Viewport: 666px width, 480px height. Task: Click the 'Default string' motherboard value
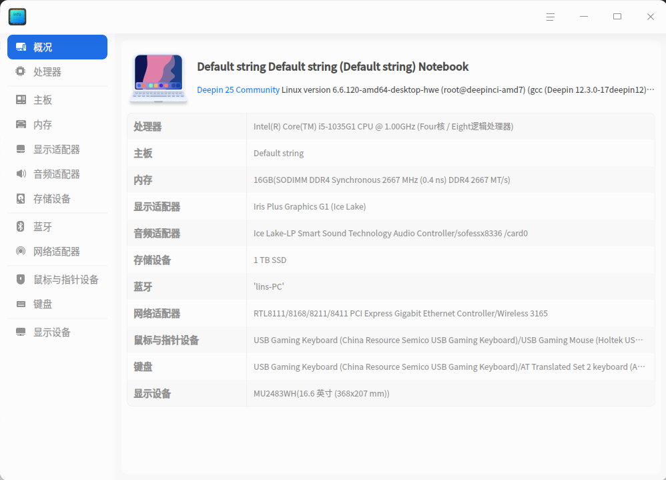pyautogui.click(x=279, y=154)
